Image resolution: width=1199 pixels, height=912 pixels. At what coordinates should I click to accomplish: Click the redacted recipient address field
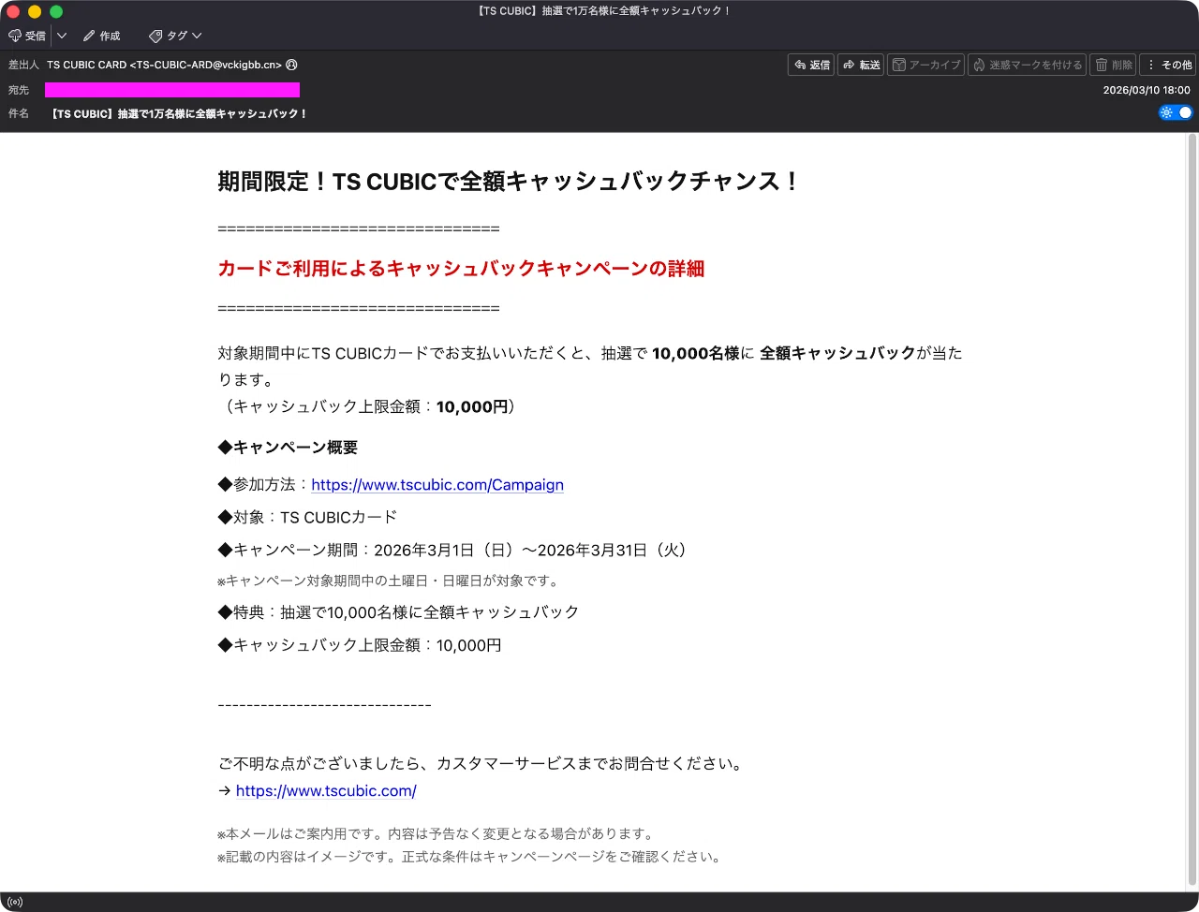[172, 90]
